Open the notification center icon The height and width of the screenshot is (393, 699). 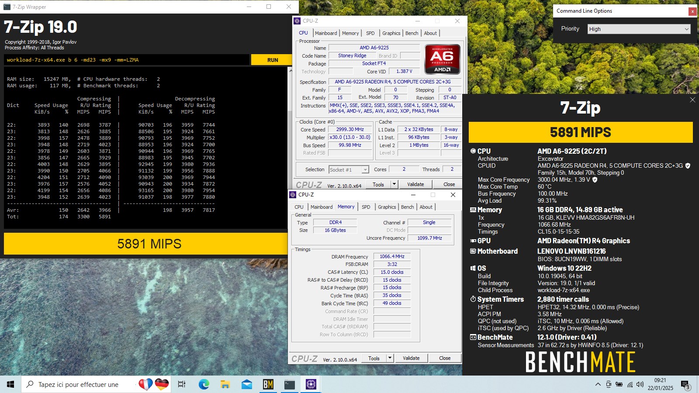point(685,385)
